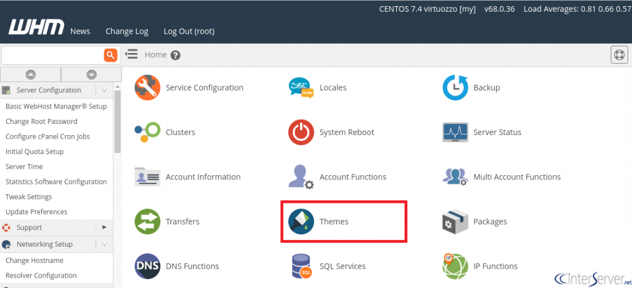Click the sidebar scroll down arrow button

(x=91, y=75)
